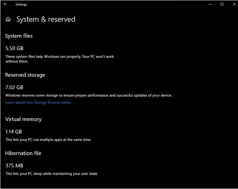The width and height of the screenshot is (238, 189).
Task: Click the 'Settings' title bar label
Action: click(x=21, y=4)
